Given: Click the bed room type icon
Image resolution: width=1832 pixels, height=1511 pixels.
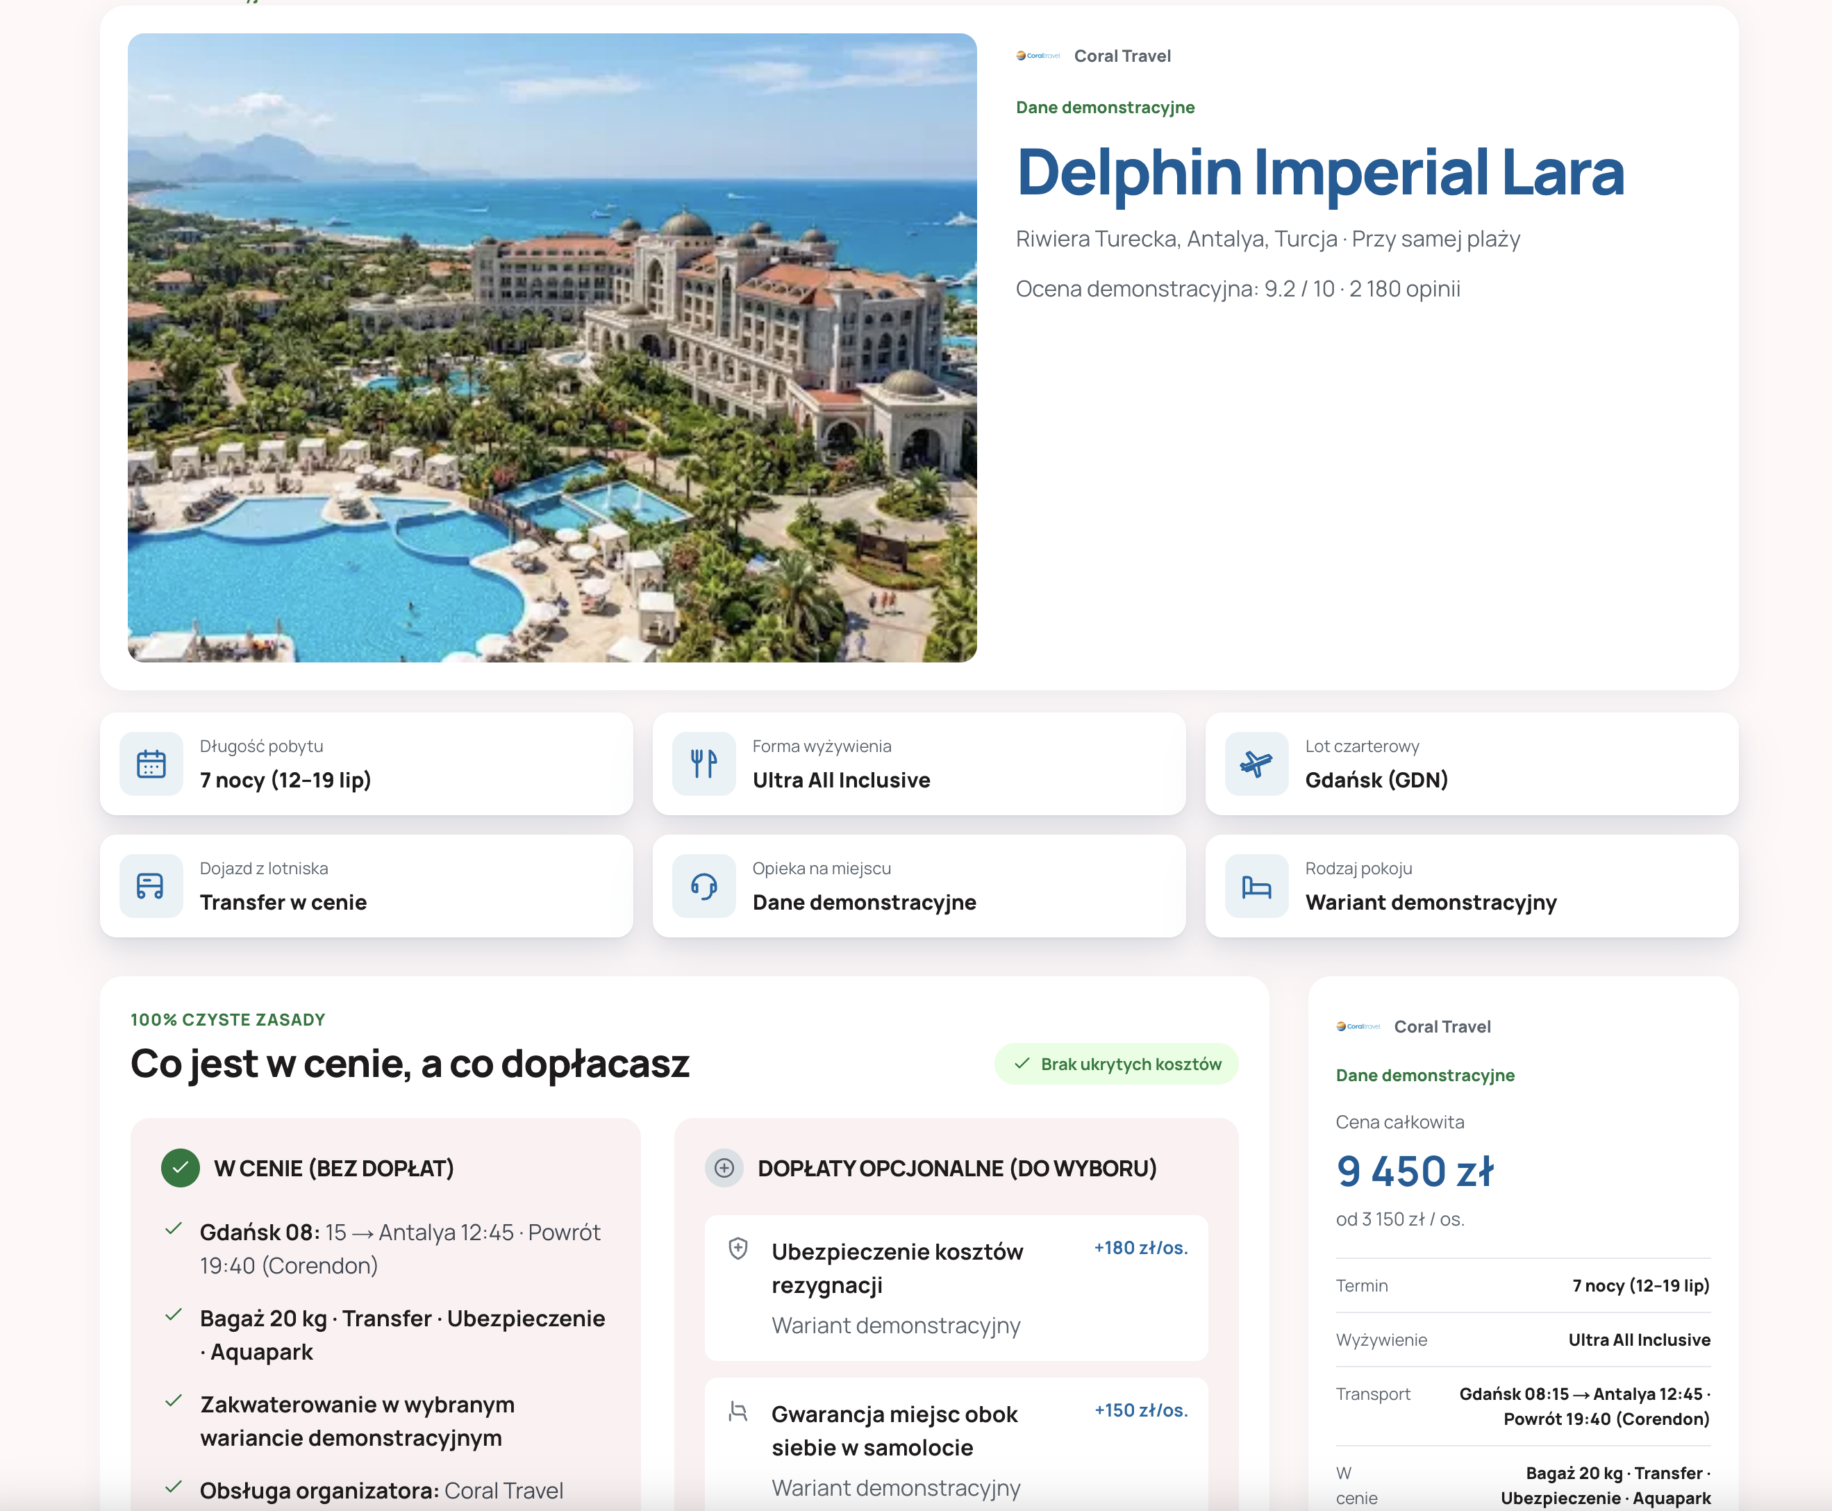Looking at the screenshot, I should tap(1257, 886).
